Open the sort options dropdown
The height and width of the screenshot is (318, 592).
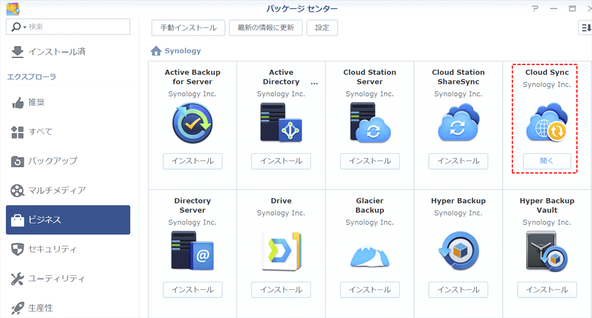[x=584, y=27]
